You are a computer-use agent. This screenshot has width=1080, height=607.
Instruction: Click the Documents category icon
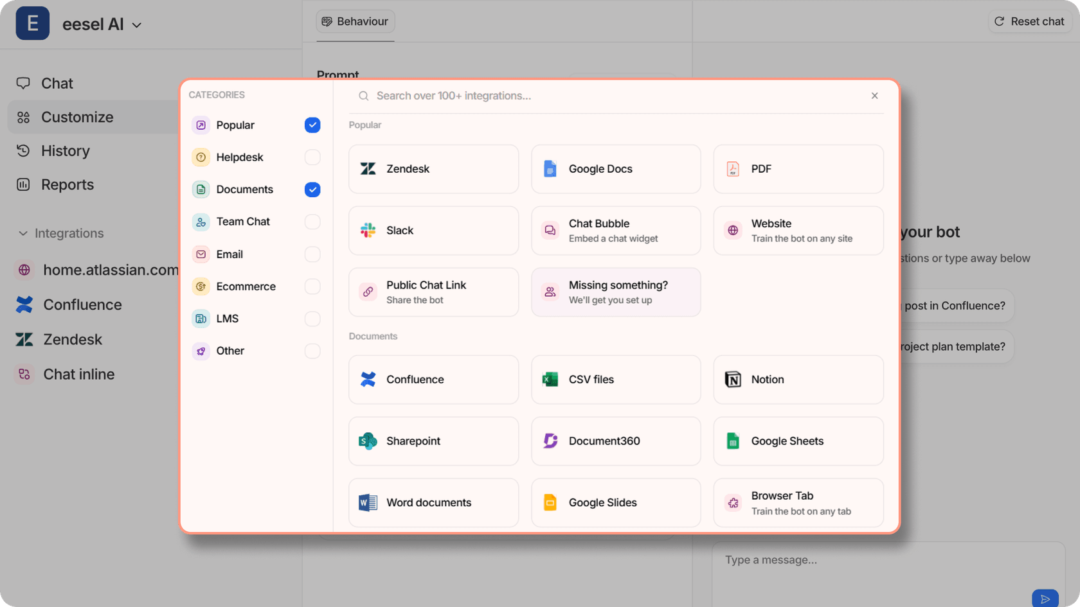(x=201, y=189)
